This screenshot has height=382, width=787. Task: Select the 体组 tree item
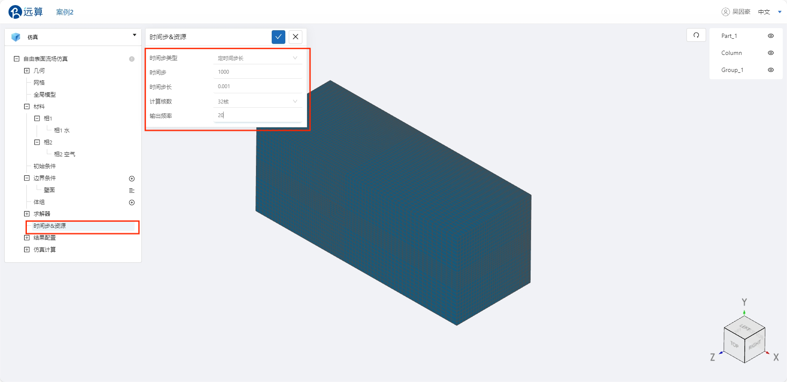point(39,202)
